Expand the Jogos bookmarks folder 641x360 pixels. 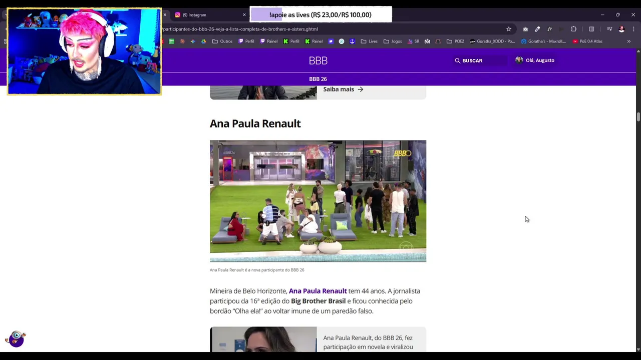click(393, 41)
